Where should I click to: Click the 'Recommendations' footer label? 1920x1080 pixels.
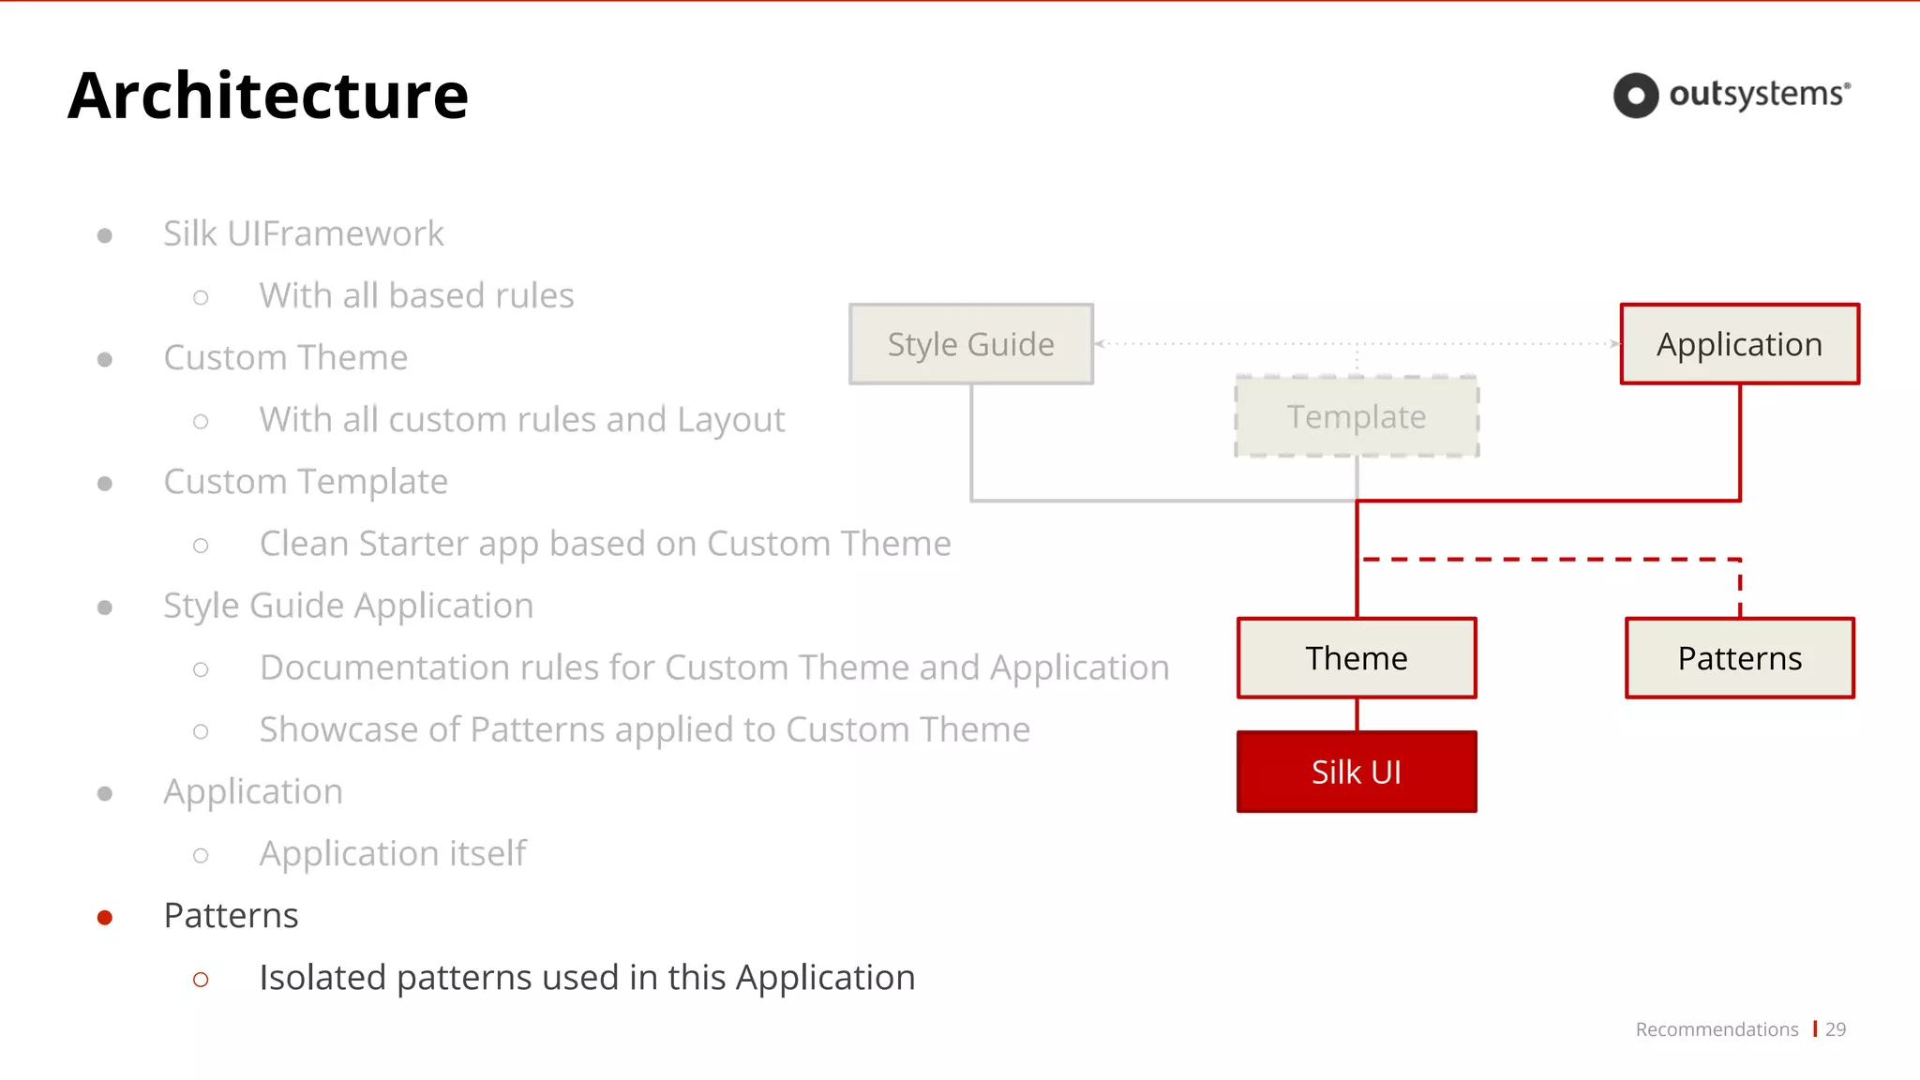coord(1717,1029)
